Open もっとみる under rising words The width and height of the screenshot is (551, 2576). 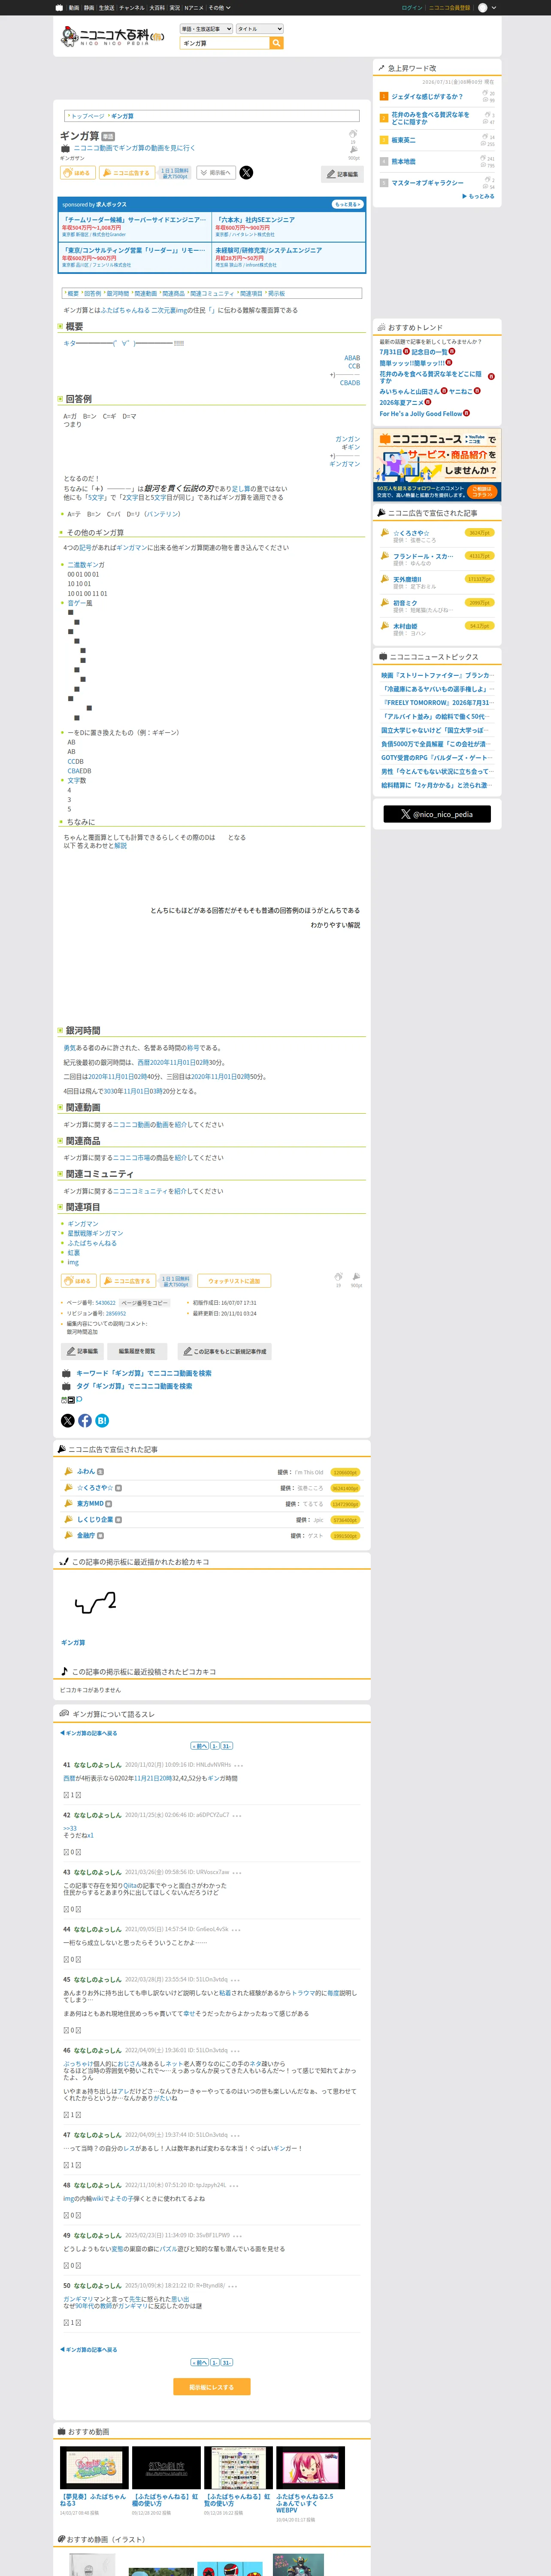click(479, 196)
